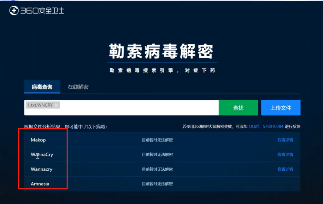The image size is (323, 204).
Task: Click the 360安全卫士 logo icon
Action: (x=14, y=10)
